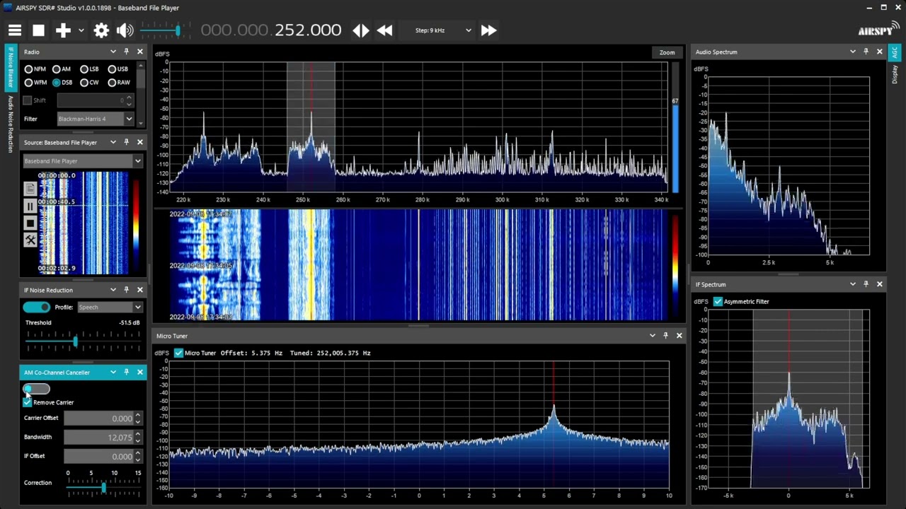
Task: Adjust the noise reduction Threshold slider
Action: tap(83, 342)
